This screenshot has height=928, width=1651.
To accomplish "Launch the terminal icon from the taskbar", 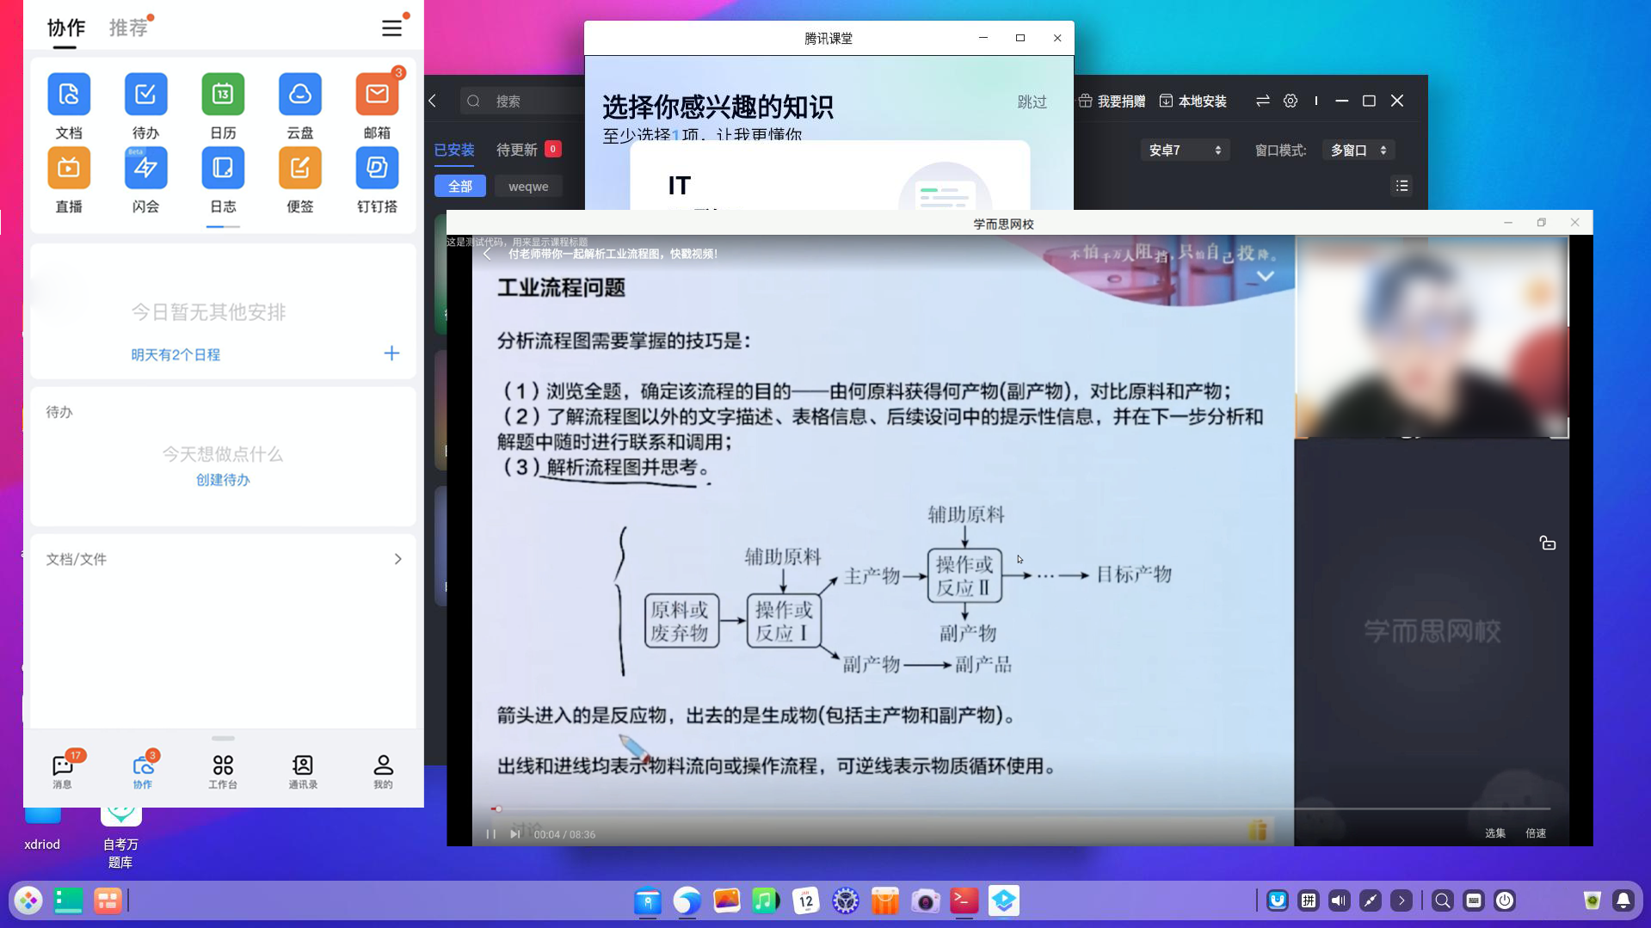I will coord(964,900).
